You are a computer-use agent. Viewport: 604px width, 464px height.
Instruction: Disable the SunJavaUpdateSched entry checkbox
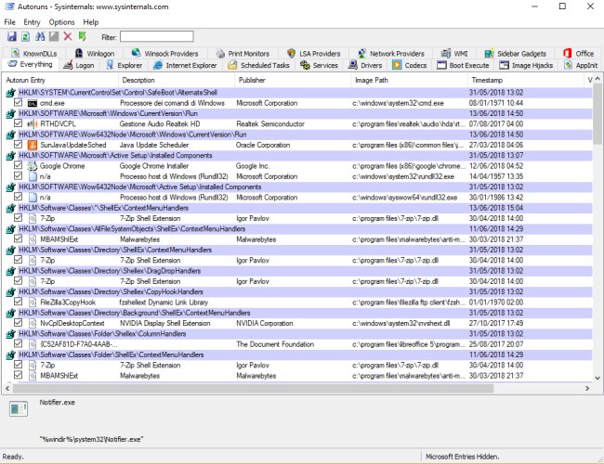[18, 144]
